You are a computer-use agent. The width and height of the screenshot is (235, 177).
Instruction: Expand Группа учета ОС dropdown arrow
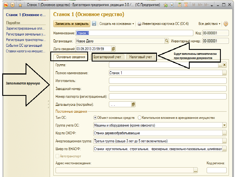[x=224, y=125]
